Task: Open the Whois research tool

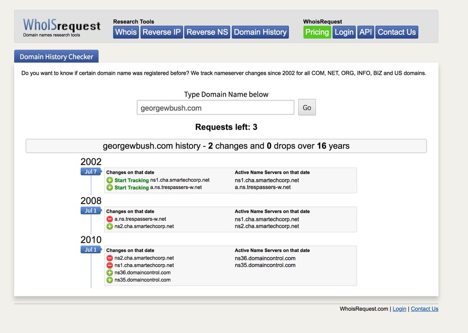Action: [126, 32]
